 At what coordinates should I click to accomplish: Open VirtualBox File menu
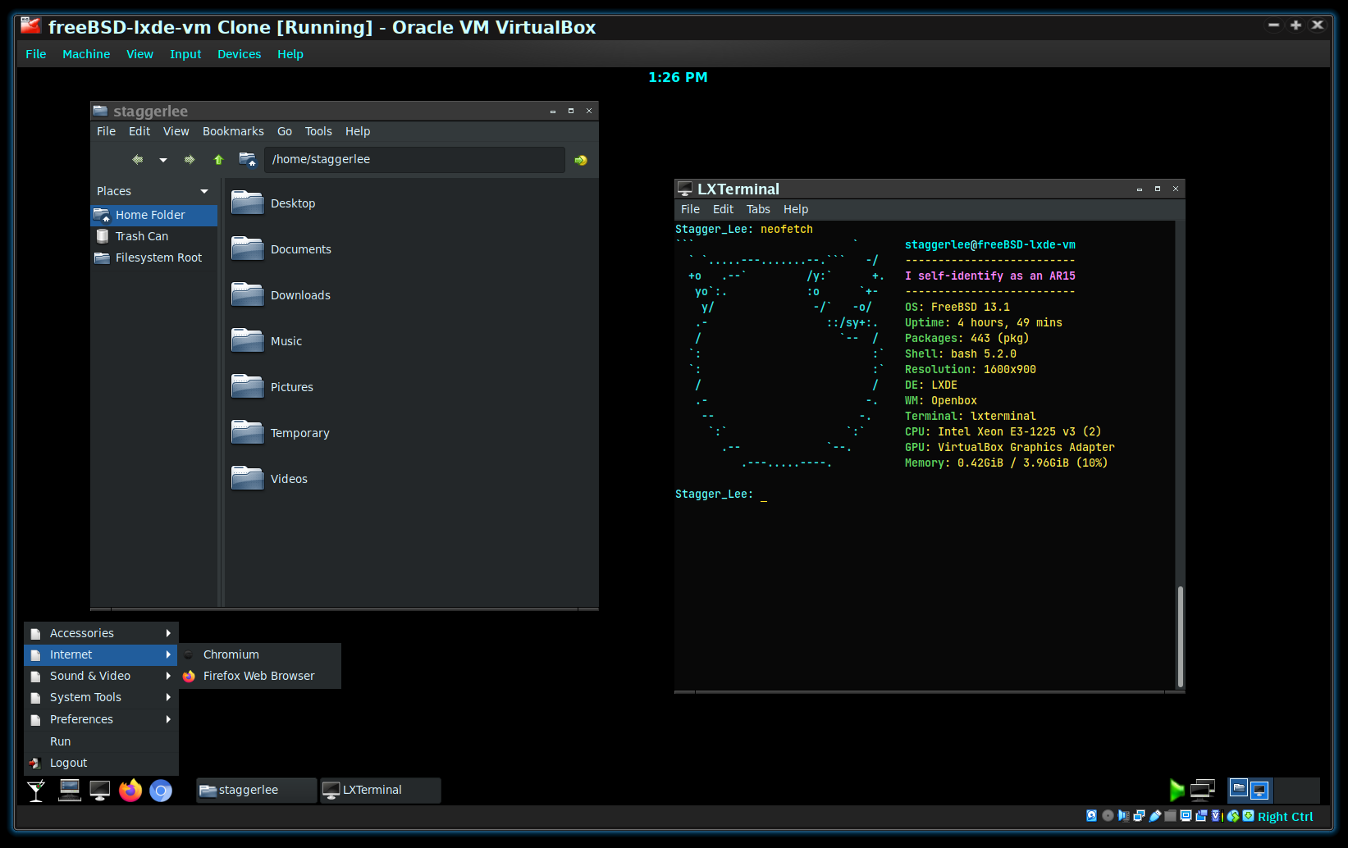coord(36,54)
